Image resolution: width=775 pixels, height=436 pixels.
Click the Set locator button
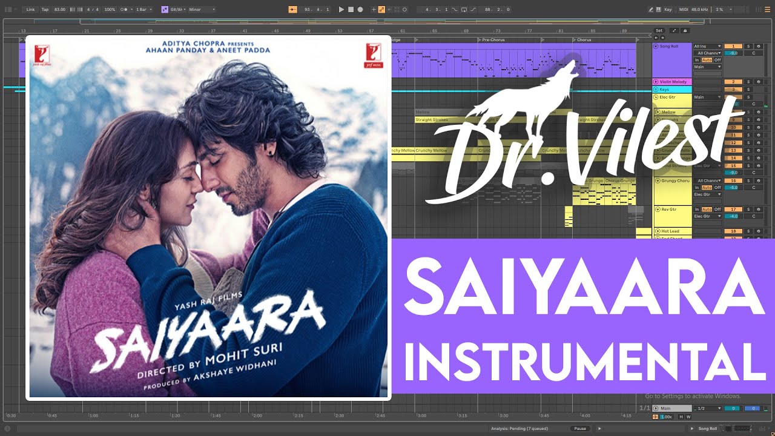[x=659, y=31]
